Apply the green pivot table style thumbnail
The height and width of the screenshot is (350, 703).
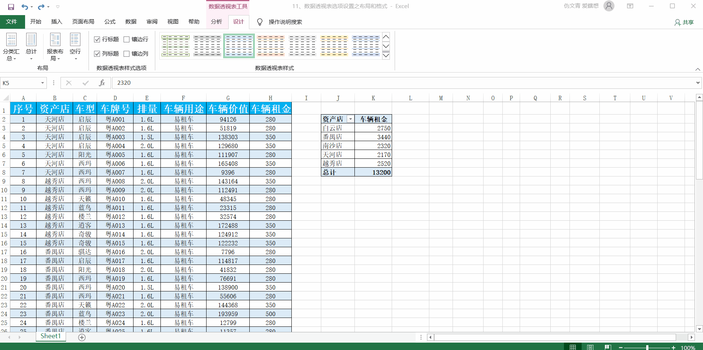(x=176, y=46)
